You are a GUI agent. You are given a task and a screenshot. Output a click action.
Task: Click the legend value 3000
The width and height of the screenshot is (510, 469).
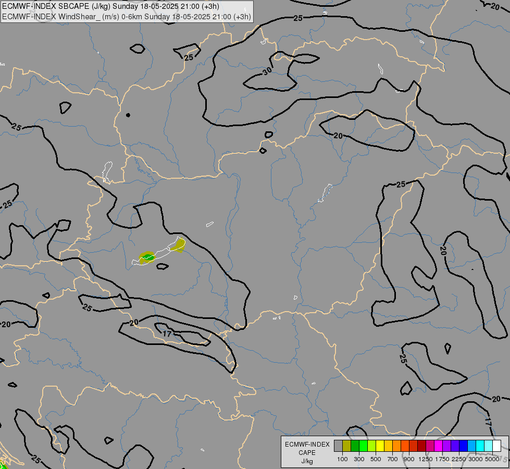(x=476, y=459)
